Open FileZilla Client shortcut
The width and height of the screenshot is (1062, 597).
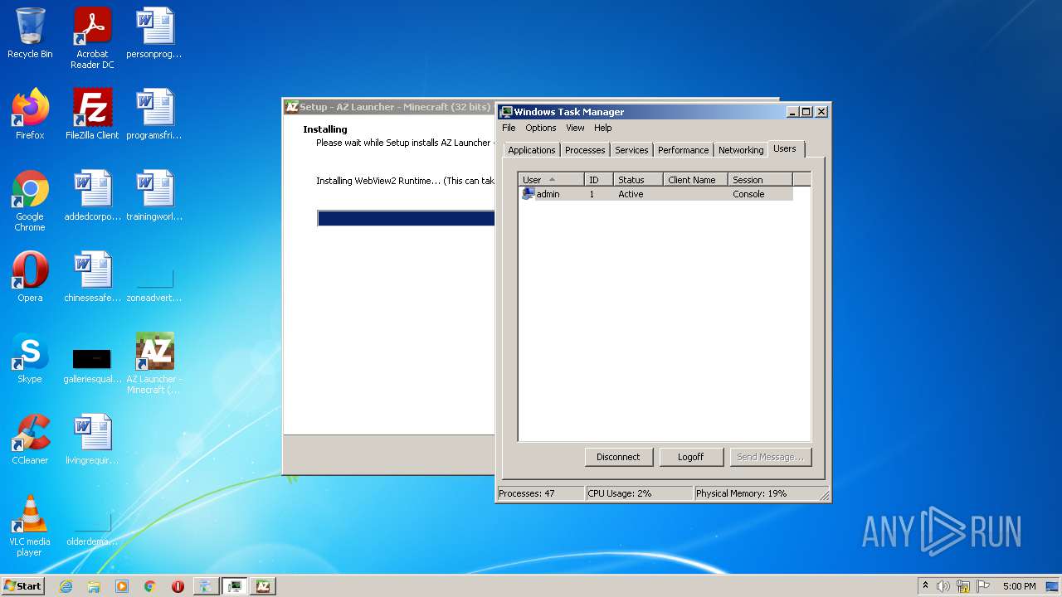[92, 115]
